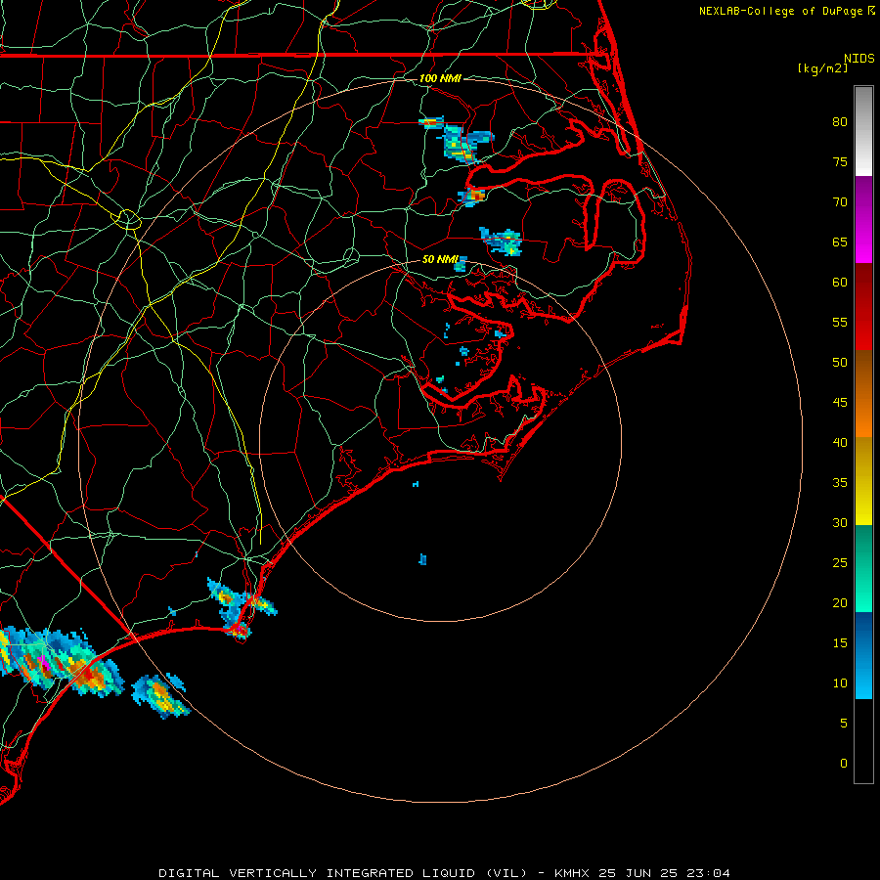Click the scale value 50
Screen dimensions: 880x880
(x=840, y=362)
